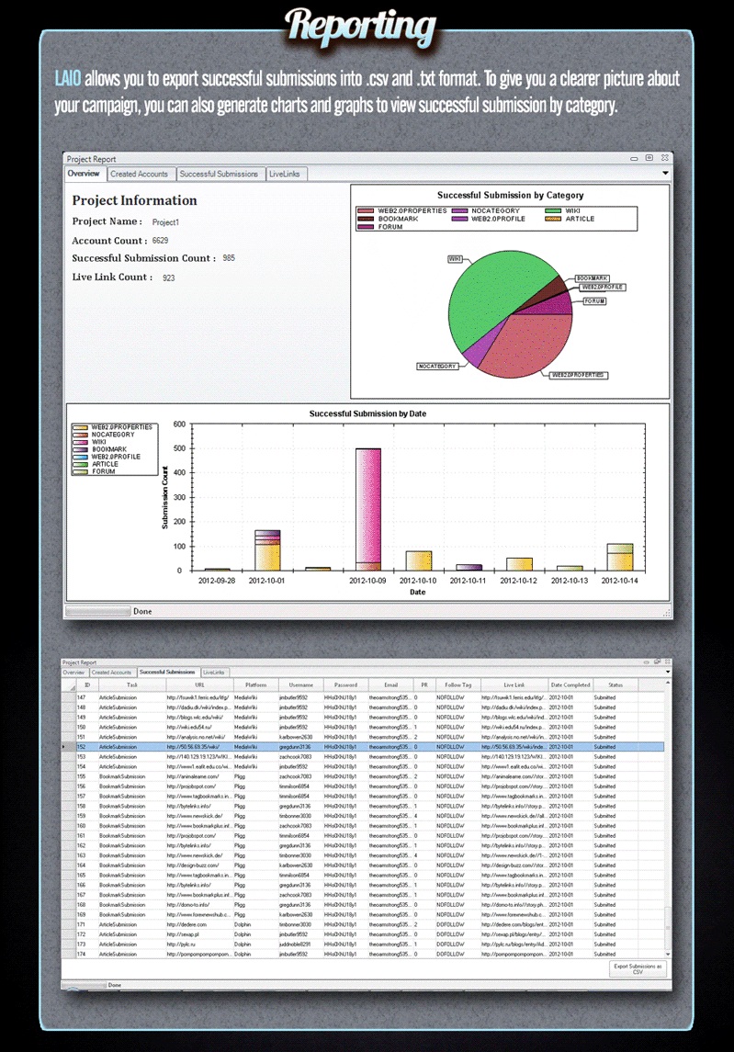Sort by the URL column header
Image resolution: width=734 pixels, height=1052 pixels.
(x=199, y=685)
